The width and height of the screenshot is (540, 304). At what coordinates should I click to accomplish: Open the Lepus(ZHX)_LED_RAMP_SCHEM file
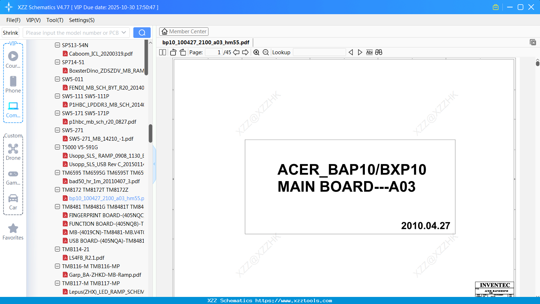point(104,292)
